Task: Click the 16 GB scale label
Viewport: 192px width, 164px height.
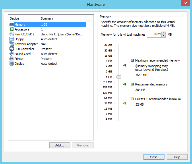Action: click(x=108, y=56)
